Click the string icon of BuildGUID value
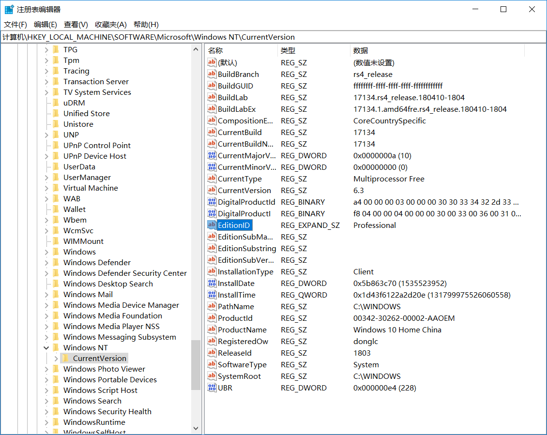Viewport: 547px width, 435px height. click(x=212, y=86)
